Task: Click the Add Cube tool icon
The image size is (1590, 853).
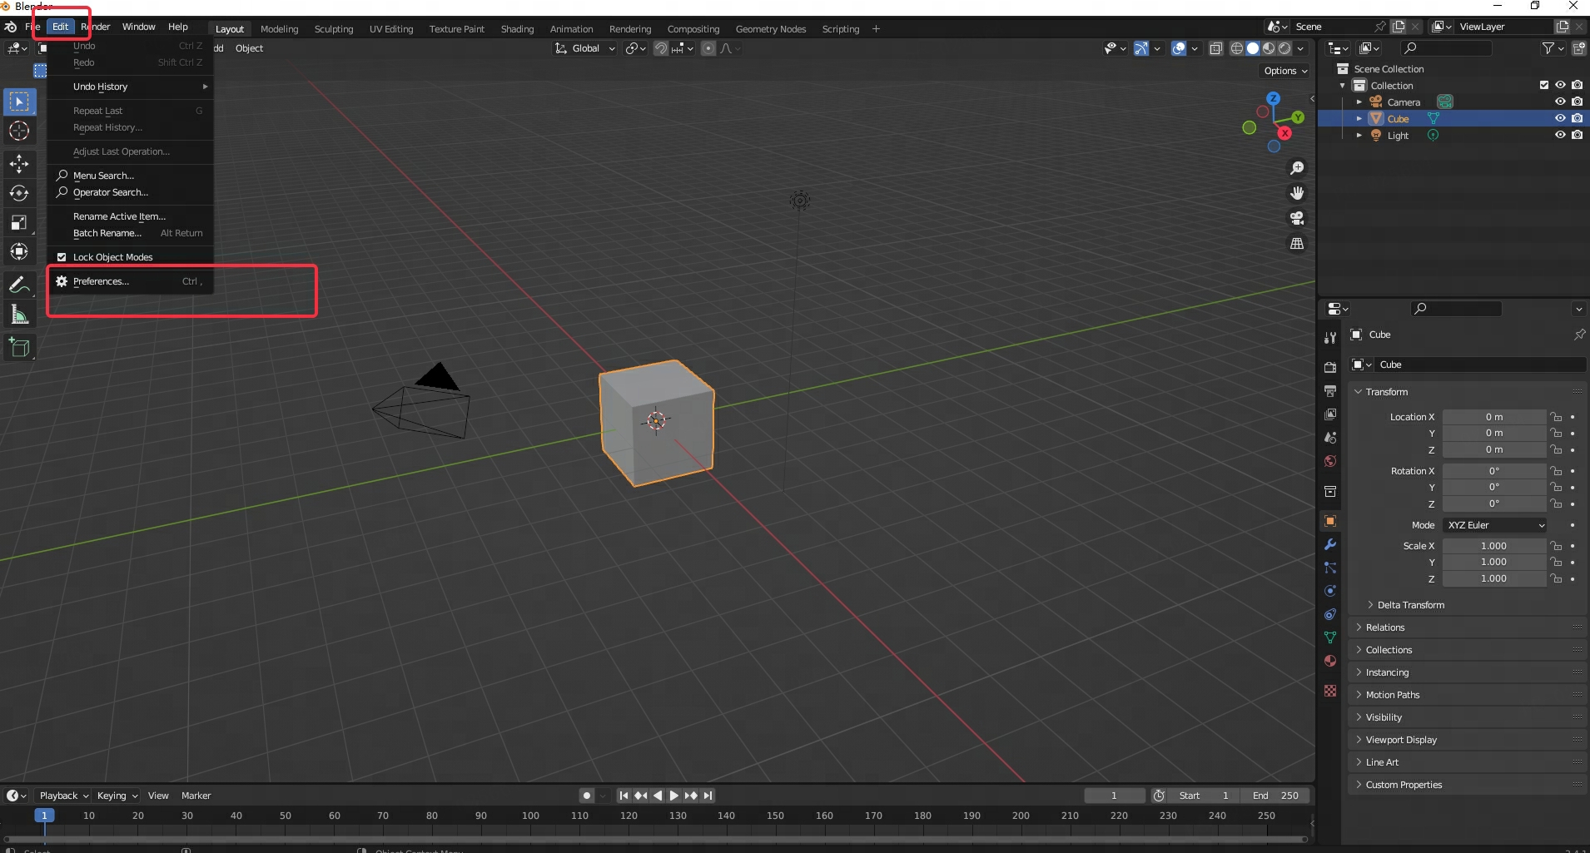Action: coord(19,347)
